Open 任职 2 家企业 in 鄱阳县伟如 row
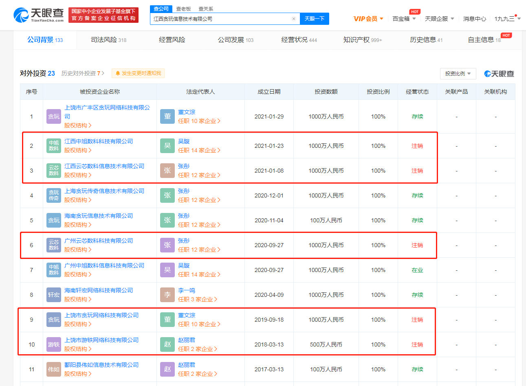This screenshot has width=526, height=386. coord(198,374)
